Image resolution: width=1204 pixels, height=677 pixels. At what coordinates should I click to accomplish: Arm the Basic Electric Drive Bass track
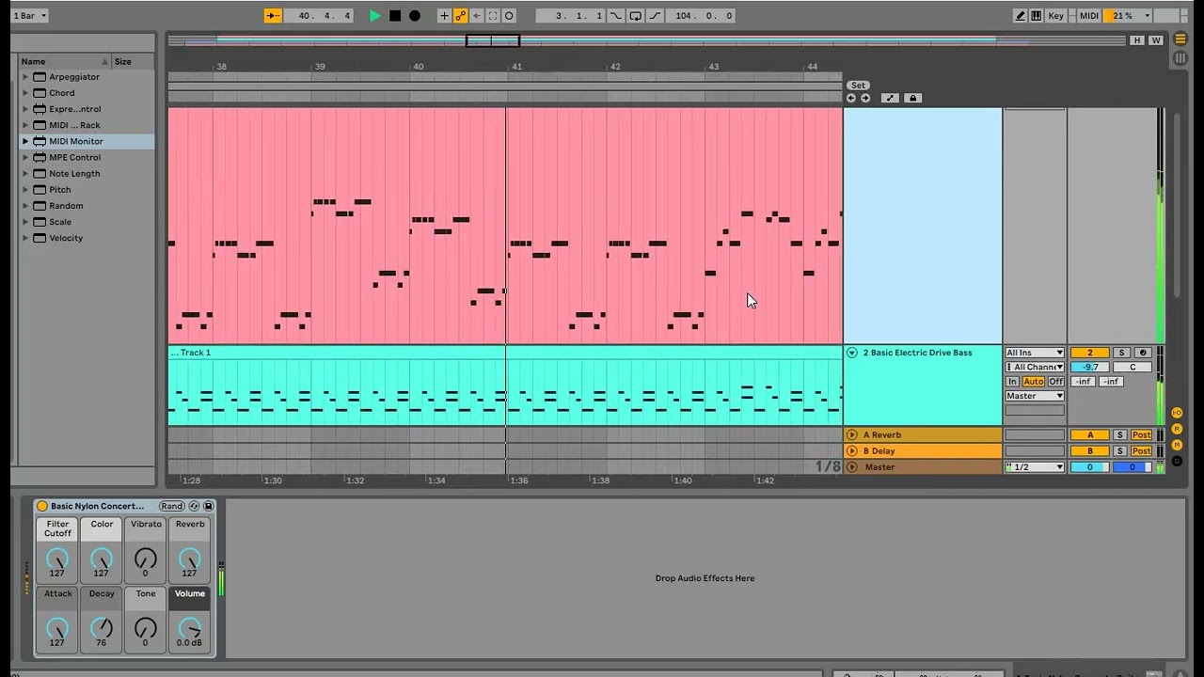[1143, 353]
